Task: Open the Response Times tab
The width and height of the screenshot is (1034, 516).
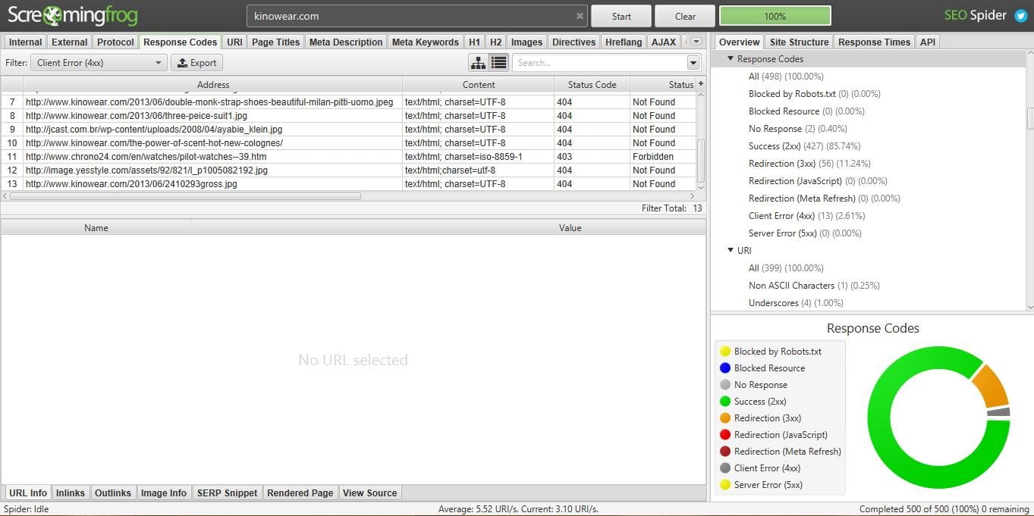Action: [x=874, y=42]
